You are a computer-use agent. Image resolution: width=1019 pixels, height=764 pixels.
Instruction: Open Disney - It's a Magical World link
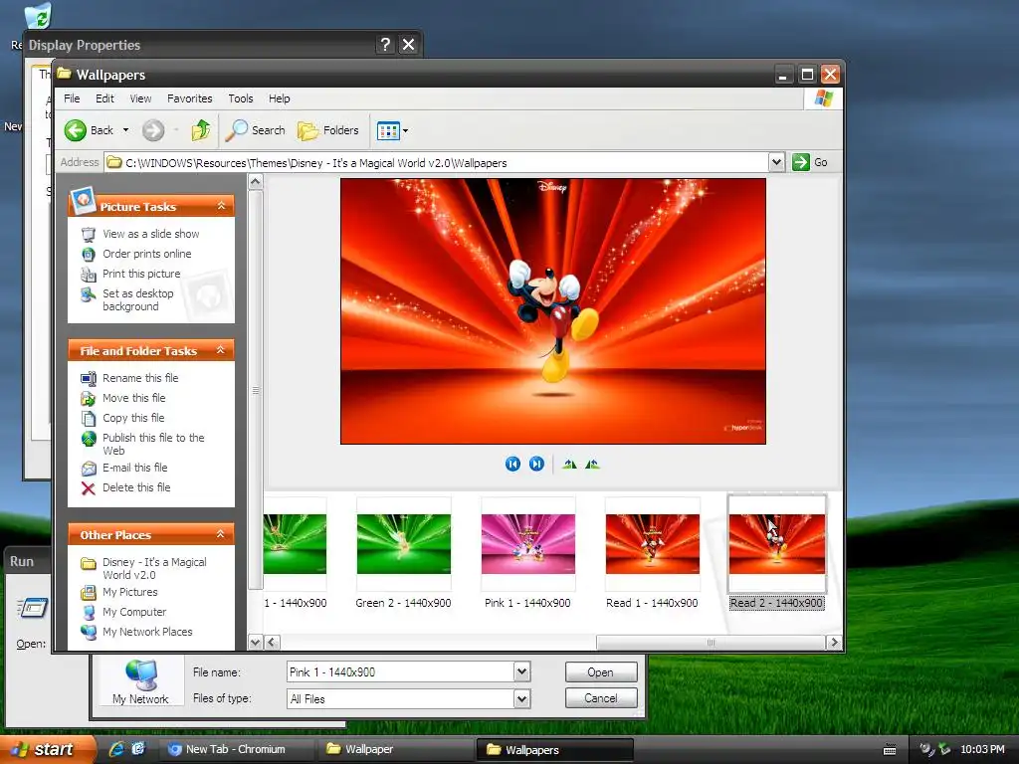pos(154,568)
